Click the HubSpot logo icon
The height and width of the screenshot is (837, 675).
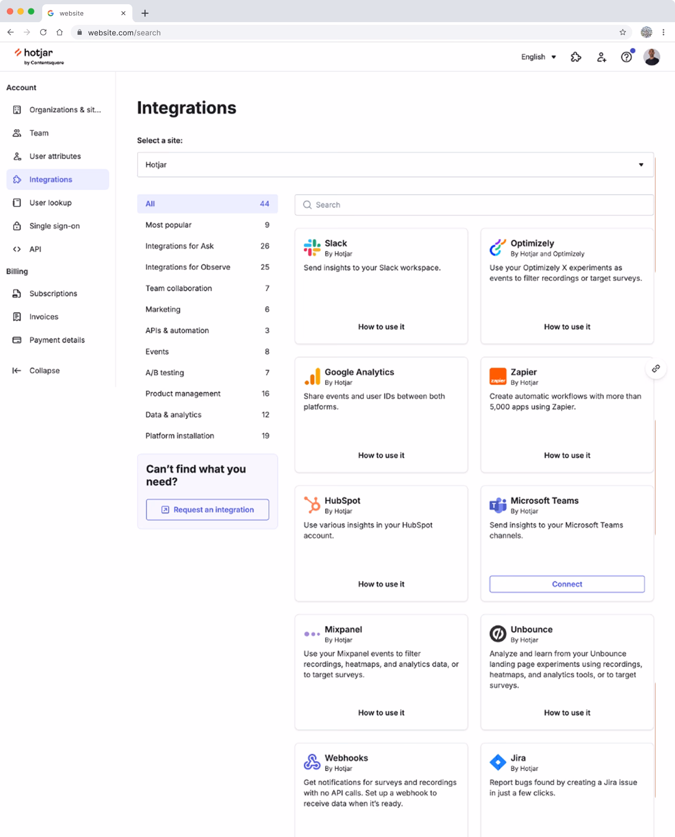click(312, 505)
